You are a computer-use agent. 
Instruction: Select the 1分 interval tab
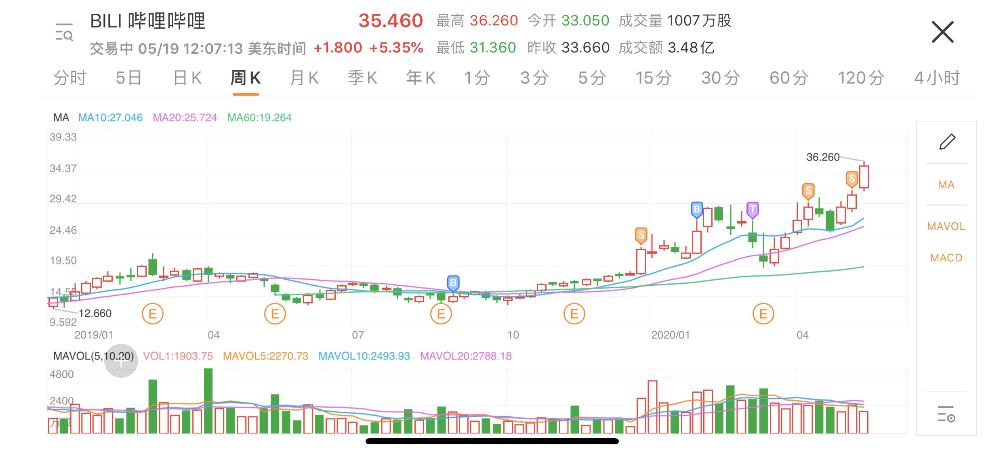(477, 78)
